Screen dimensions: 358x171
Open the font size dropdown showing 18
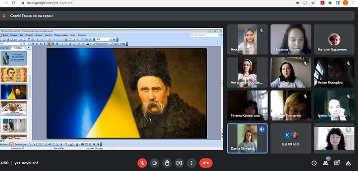[29, 43]
